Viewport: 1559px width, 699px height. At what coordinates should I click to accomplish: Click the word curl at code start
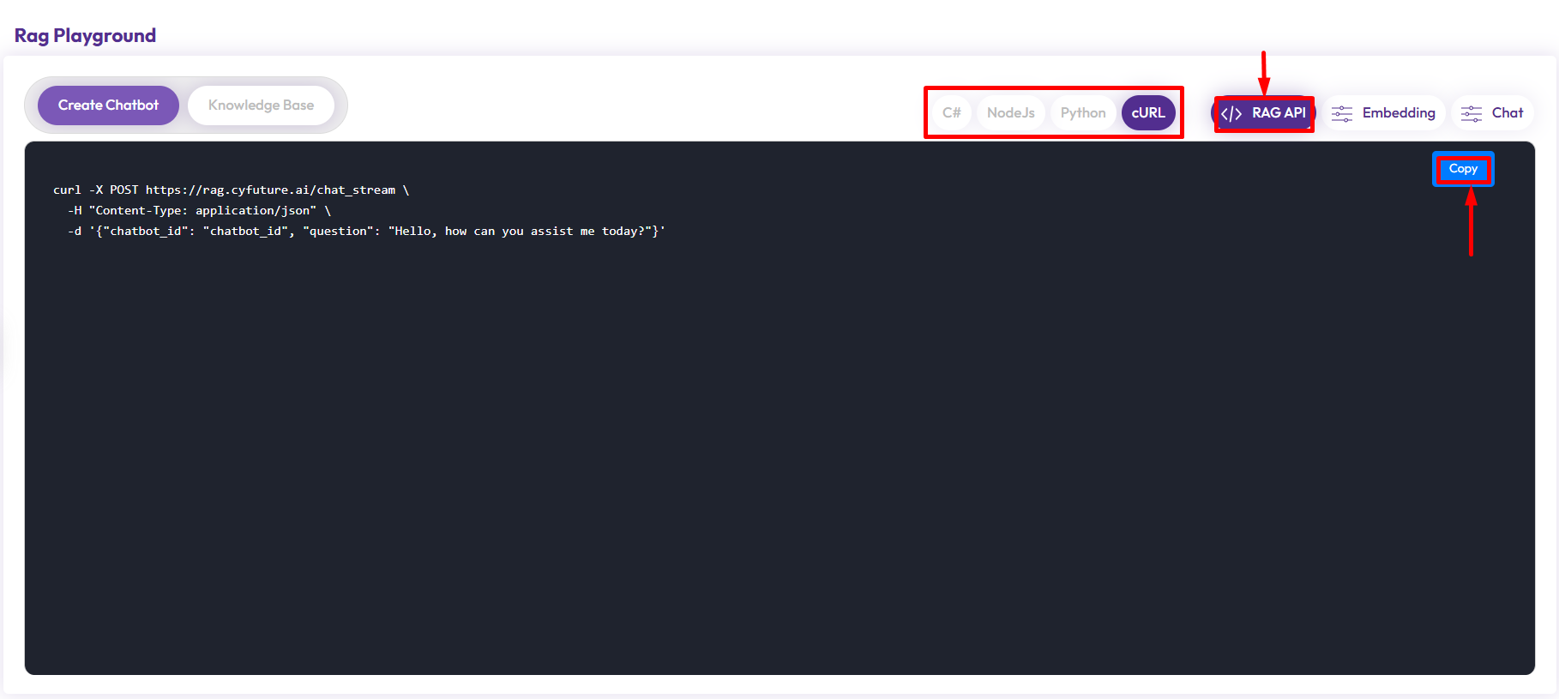67,190
